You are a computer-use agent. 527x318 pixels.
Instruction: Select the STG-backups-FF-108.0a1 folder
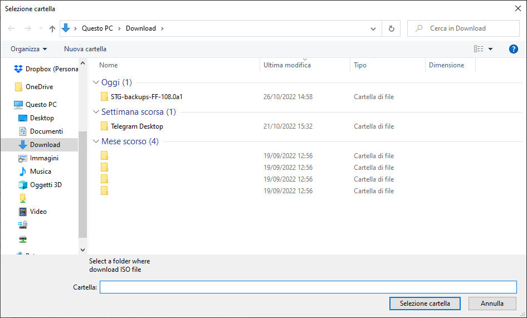click(147, 97)
